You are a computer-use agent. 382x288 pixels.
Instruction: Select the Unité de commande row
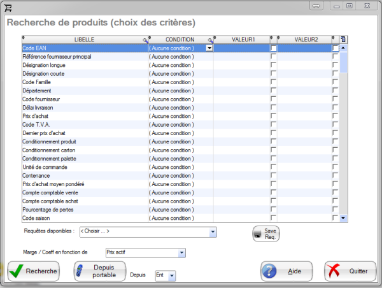83,167
